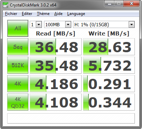Click the empty comment field at bottom
142x129 pixels.
point(71,118)
